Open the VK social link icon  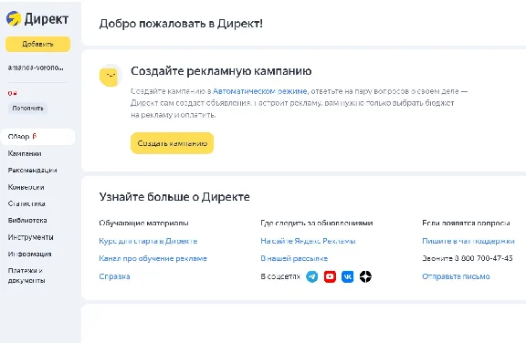point(348,276)
